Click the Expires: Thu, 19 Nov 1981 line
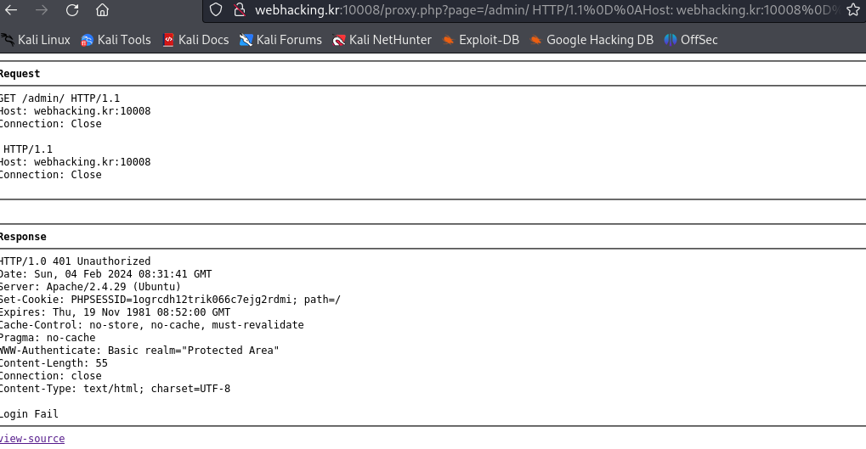866x449 pixels. tap(115, 311)
